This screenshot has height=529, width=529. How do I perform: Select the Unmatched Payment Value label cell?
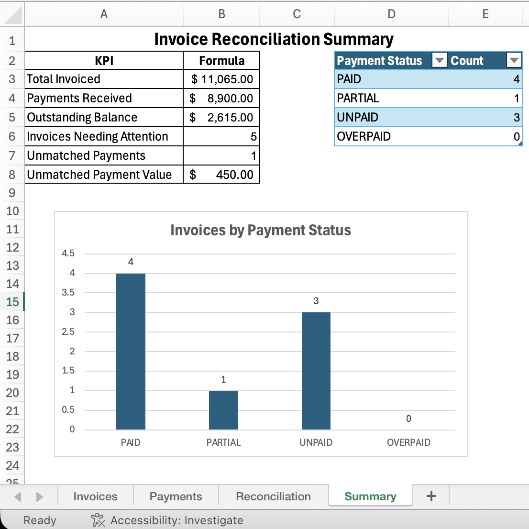[104, 175]
